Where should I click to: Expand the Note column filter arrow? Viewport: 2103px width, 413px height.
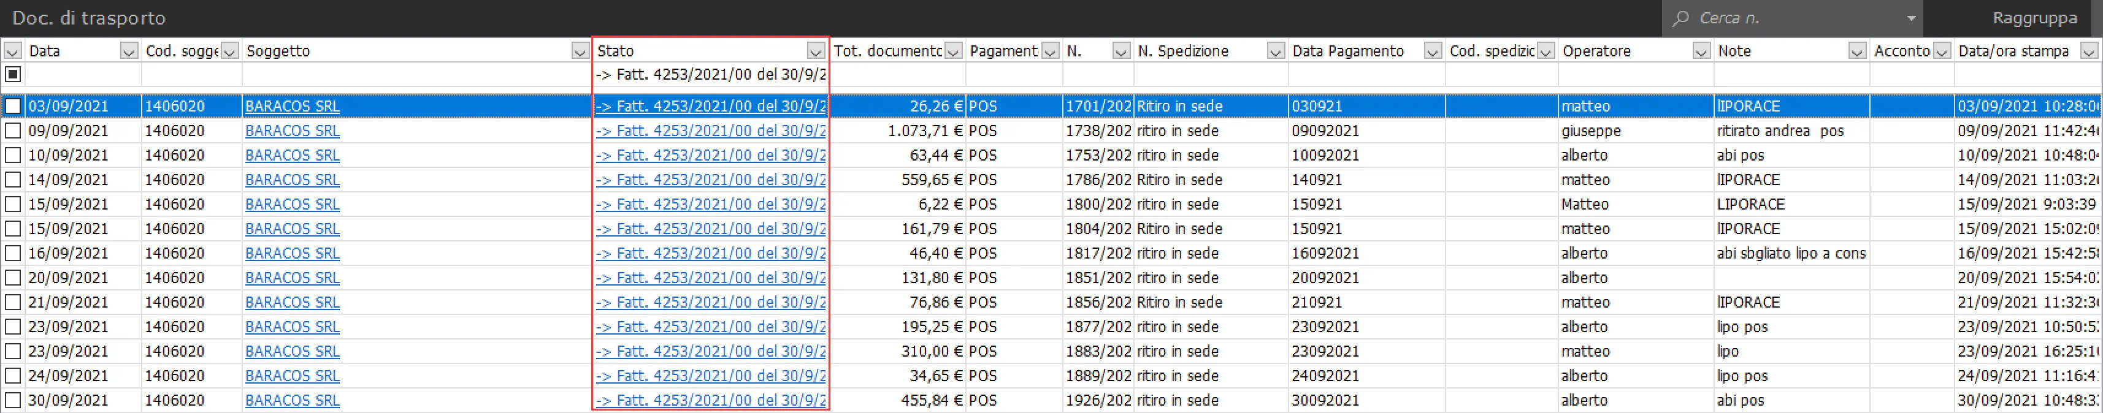[x=1857, y=51]
